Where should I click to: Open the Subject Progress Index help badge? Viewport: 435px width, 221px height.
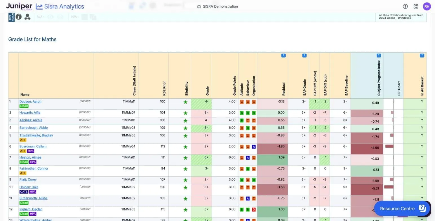pyautogui.click(x=379, y=56)
